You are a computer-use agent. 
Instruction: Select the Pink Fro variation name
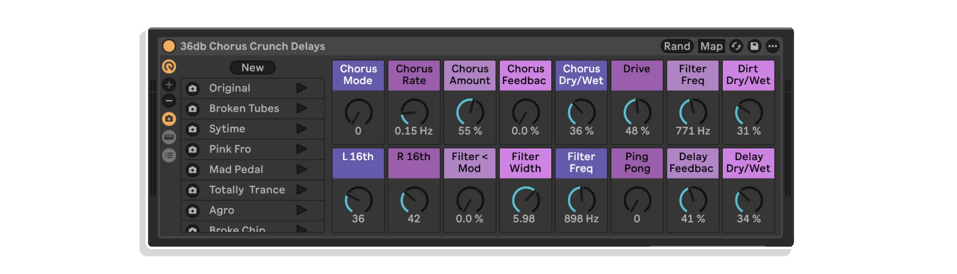pyautogui.click(x=230, y=149)
